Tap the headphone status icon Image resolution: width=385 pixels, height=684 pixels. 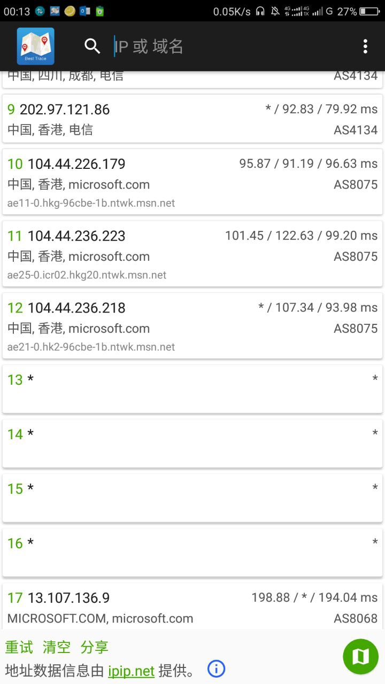[x=260, y=11]
